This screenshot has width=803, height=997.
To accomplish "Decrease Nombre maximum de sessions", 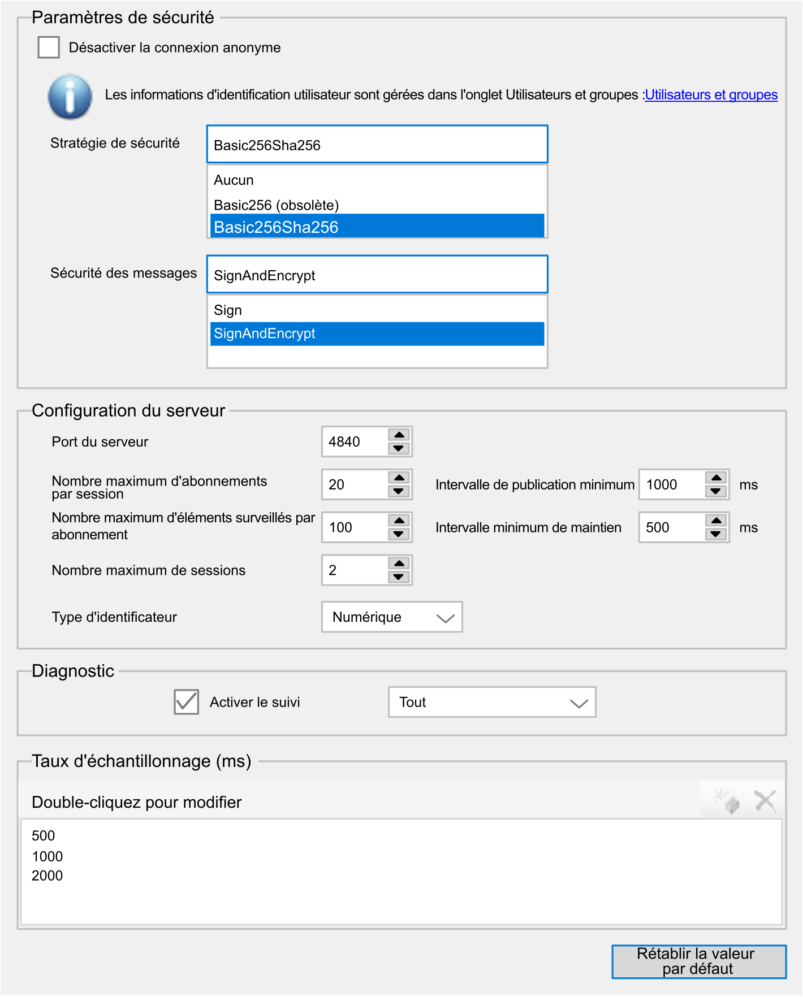I will tap(399, 577).
